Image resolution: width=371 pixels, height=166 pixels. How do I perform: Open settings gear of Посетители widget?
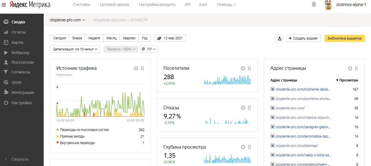click(243, 68)
